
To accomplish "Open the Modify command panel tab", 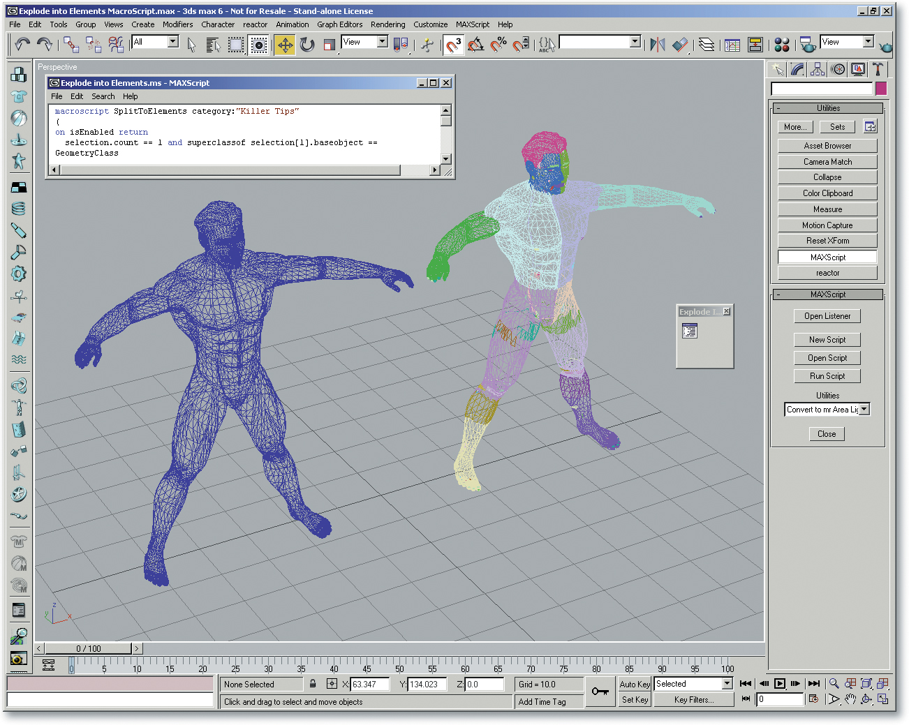I will point(797,69).
